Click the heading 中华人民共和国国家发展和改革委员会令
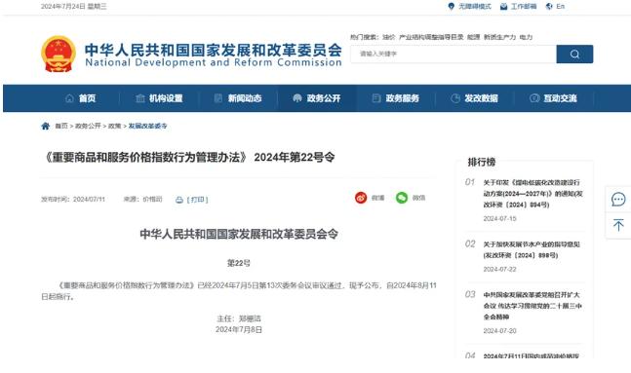This screenshot has height=373, width=631. point(239,234)
